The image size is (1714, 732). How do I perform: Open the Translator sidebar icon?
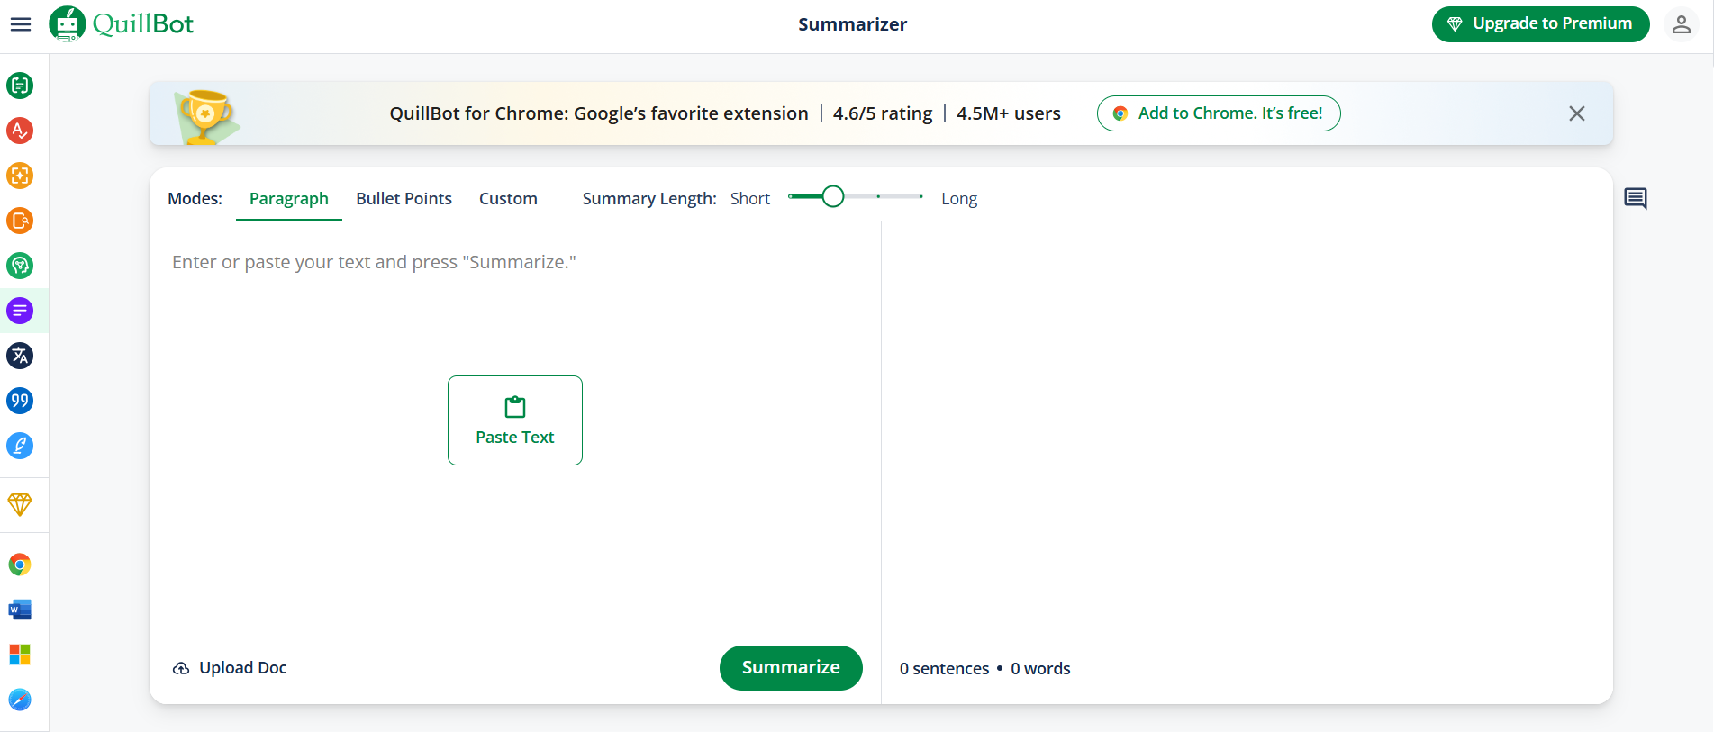pyautogui.click(x=20, y=356)
